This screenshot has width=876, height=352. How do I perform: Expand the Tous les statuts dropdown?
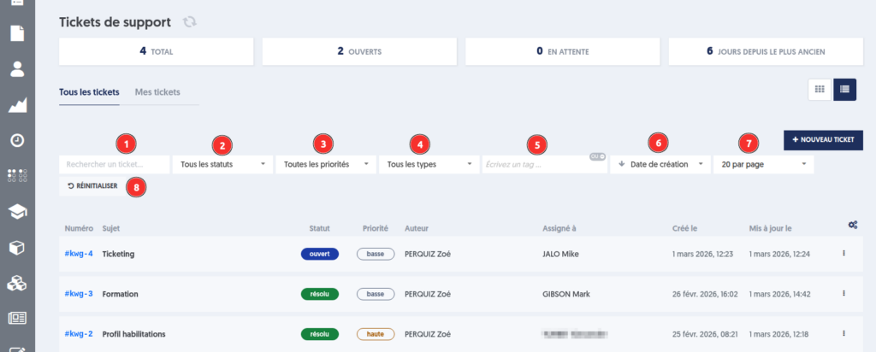coord(222,163)
